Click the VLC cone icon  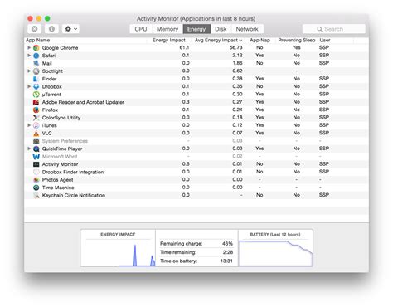tap(36, 133)
